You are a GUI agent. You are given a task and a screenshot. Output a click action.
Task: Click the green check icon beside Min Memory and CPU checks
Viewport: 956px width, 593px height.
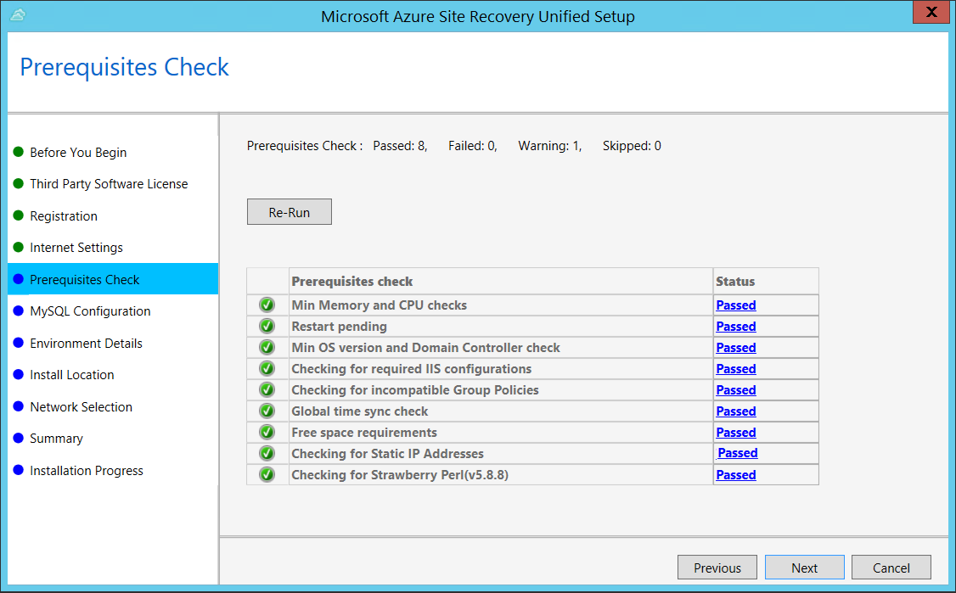click(266, 305)
